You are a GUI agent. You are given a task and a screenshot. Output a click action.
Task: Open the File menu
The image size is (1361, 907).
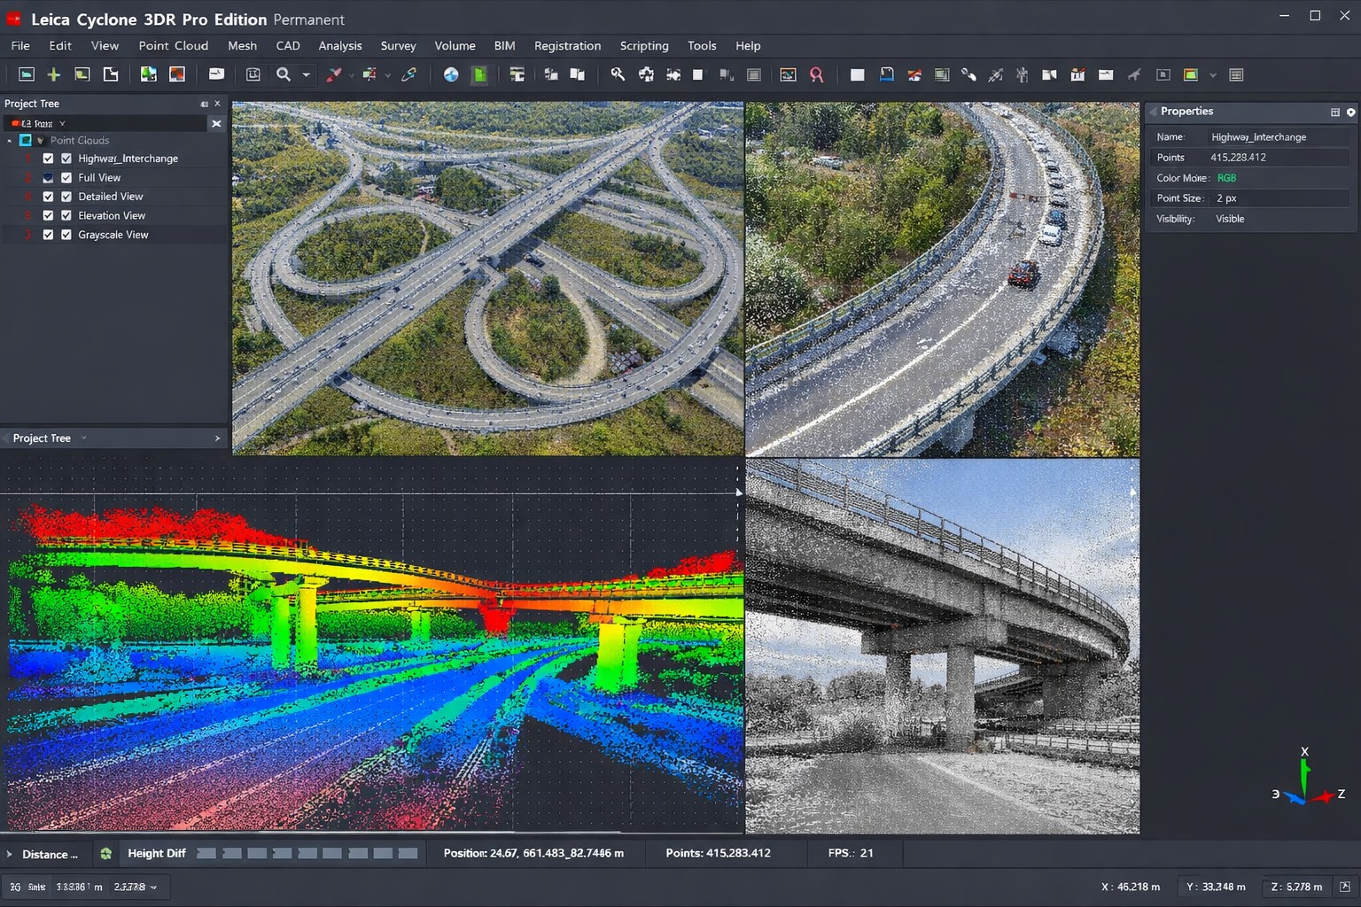(x=20, y=45)
